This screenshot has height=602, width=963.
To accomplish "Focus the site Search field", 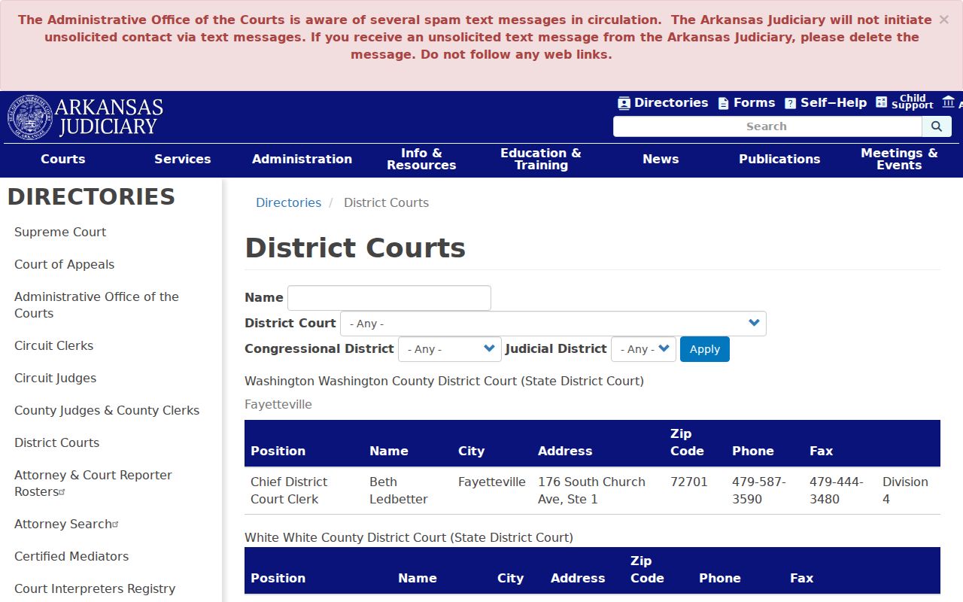I will pyautogui.click(x=767, y=126).
